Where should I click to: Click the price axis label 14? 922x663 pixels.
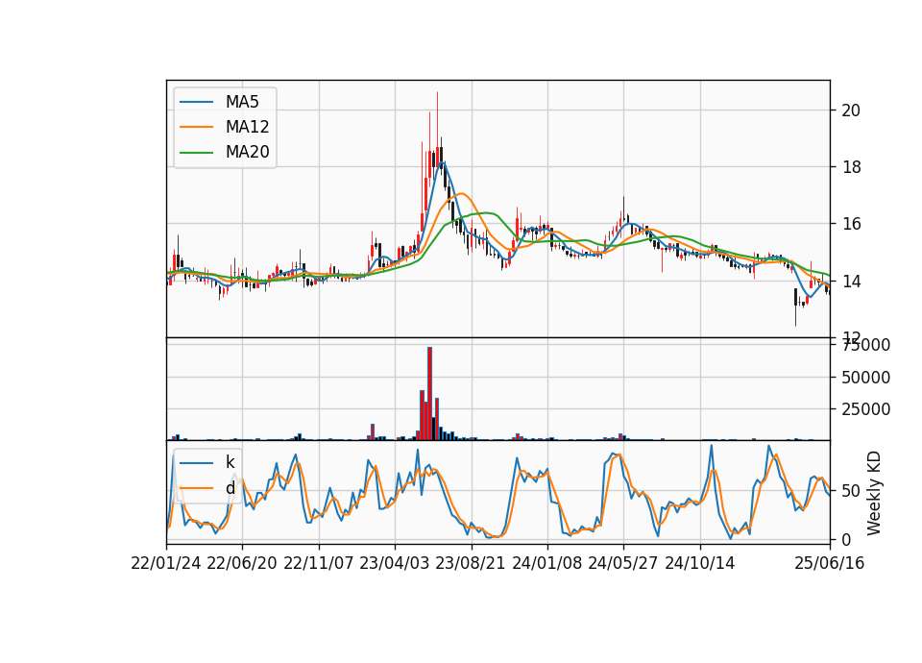[x=851, y=282]
